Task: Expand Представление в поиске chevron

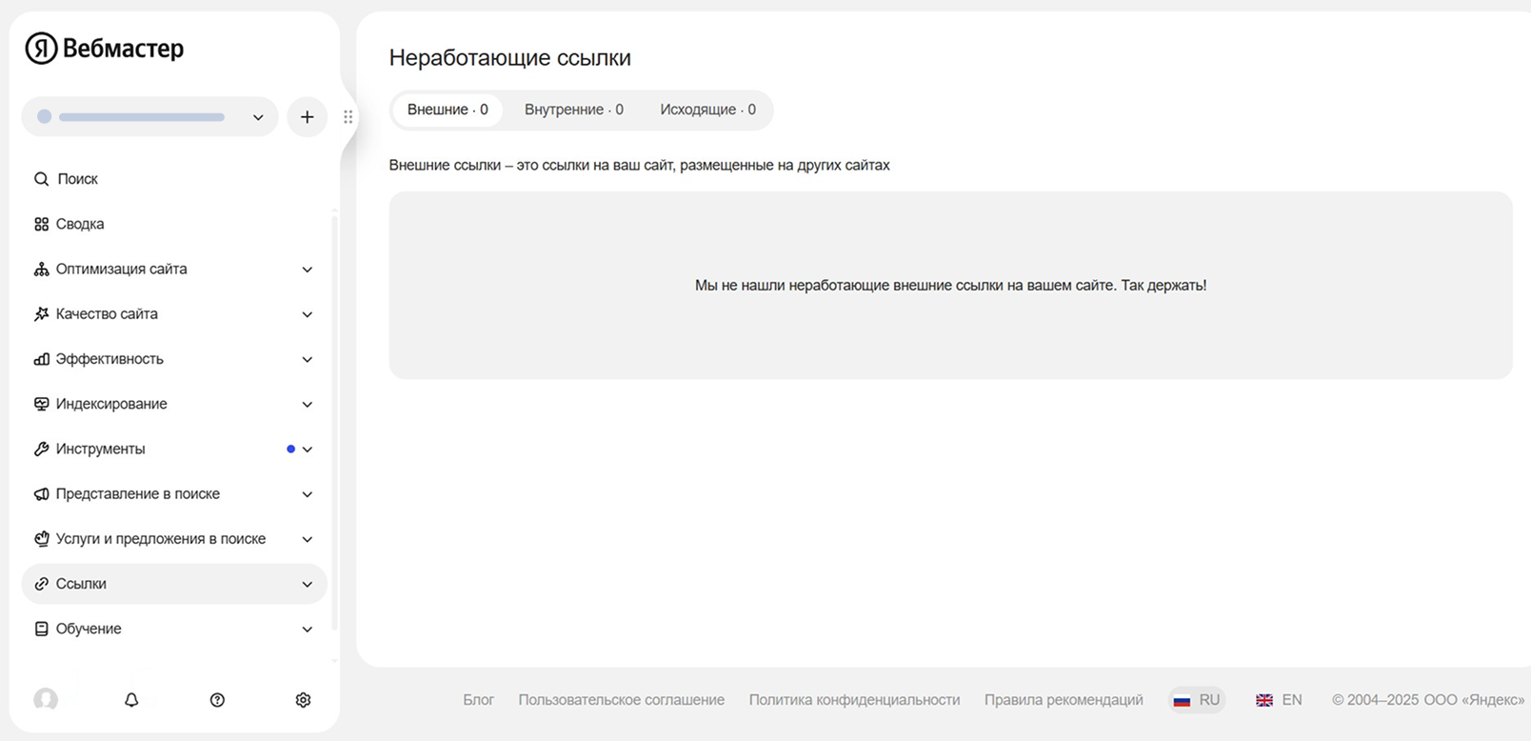Action: [x=308, y=494]
